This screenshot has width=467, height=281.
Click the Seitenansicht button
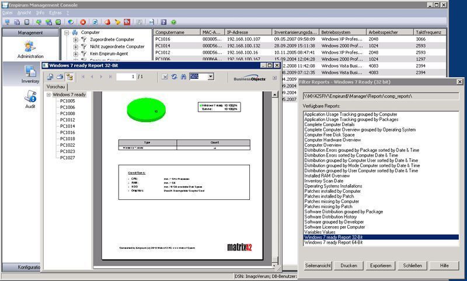(x=318, y=265)
